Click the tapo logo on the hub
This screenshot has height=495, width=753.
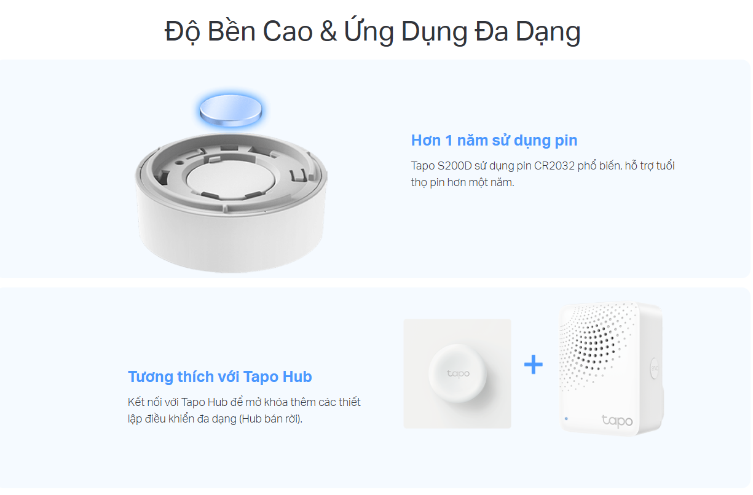click(x=617, y=421)
